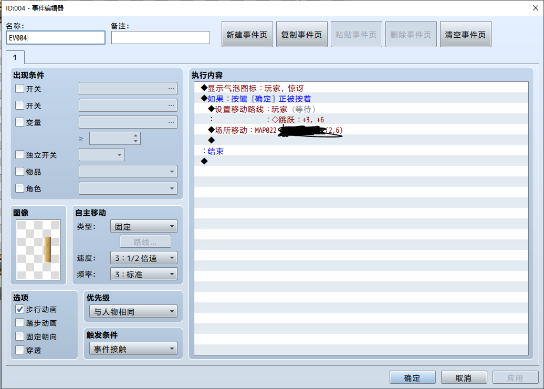Select command 显示气泡图标：玩家，惊讶
This screenshot has width=544, height=389.
click(x=361, y=88)
